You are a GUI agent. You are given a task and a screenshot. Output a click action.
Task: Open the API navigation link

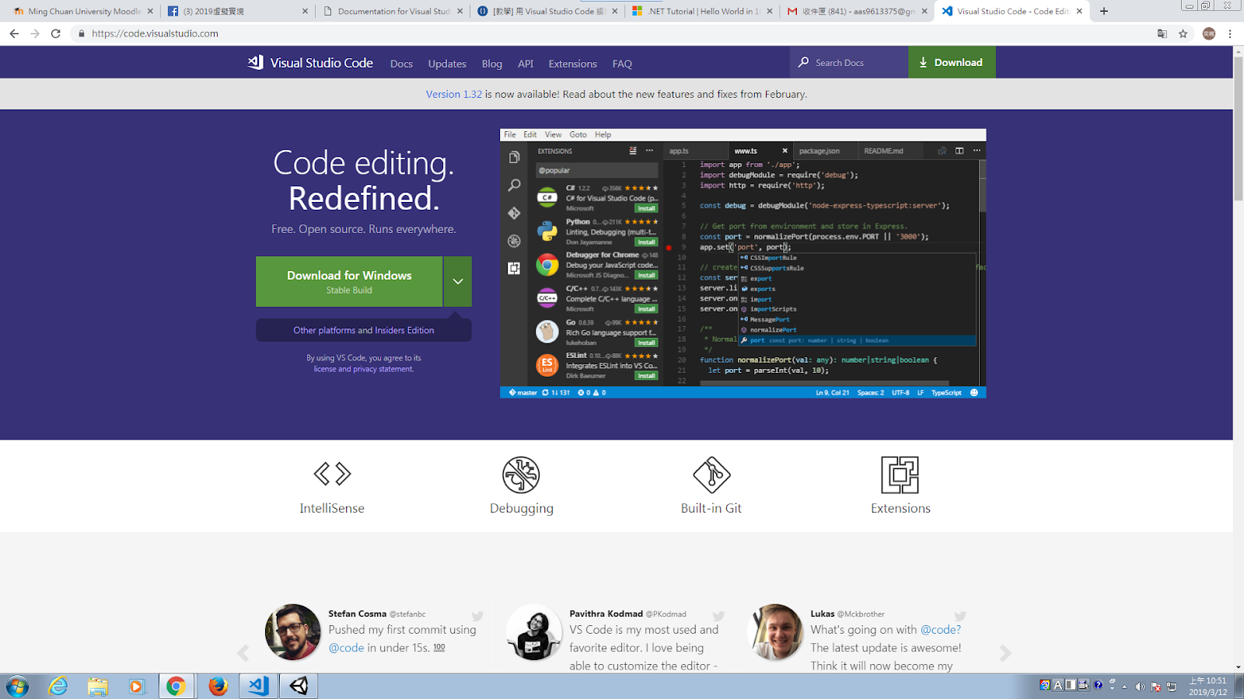(x=526, y=64)
